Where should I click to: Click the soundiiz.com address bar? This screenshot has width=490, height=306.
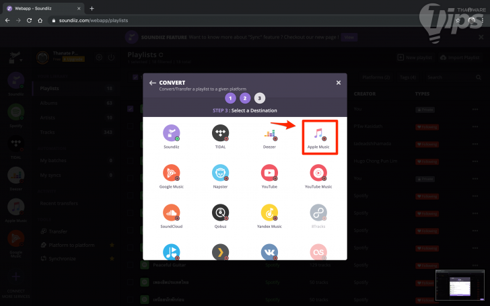pos(250,20)
